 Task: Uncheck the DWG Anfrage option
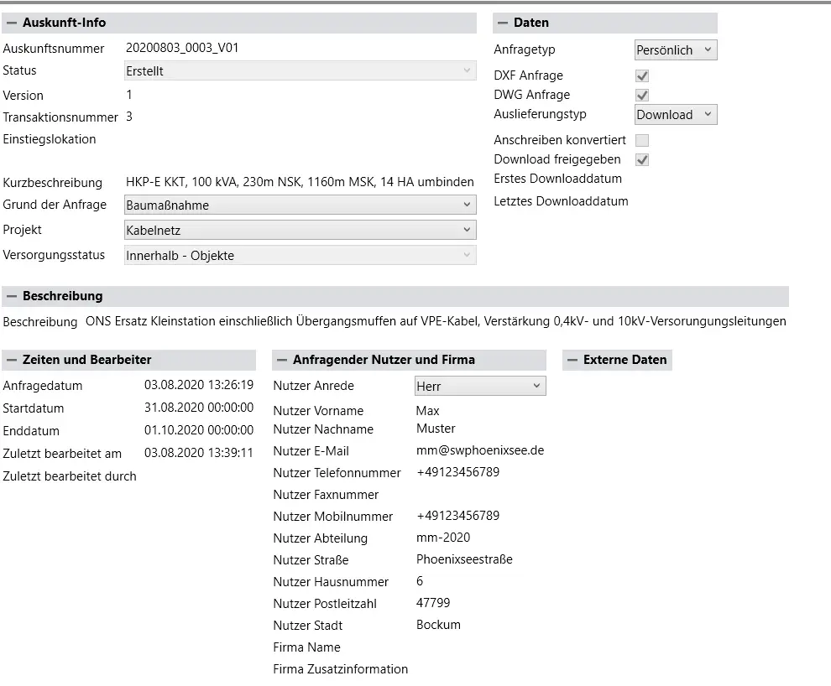coord(641,95)
